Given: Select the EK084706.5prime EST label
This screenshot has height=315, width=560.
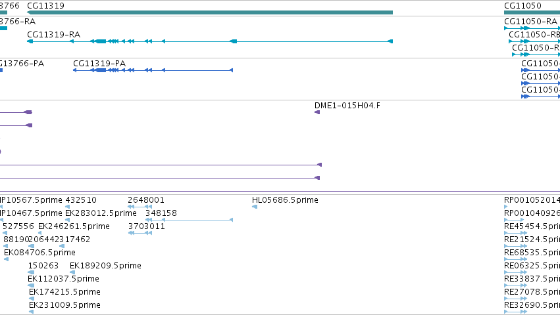Looking at the screenshot, I should click(x=39, y=253).
